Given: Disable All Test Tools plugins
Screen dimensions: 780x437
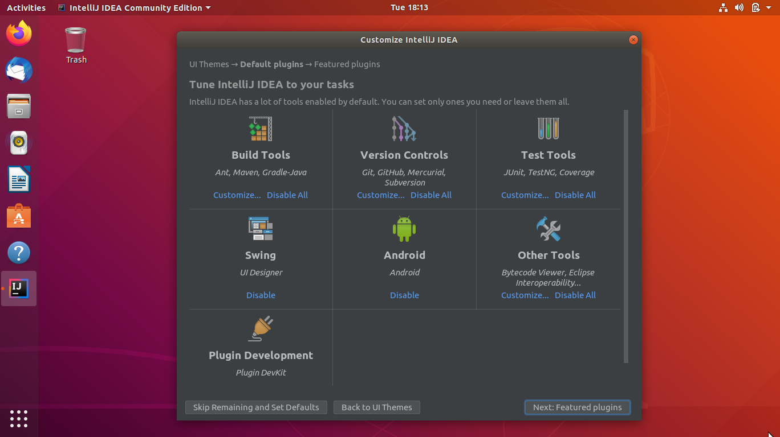Looking at the screenshot, I should (x=575, y=195).
